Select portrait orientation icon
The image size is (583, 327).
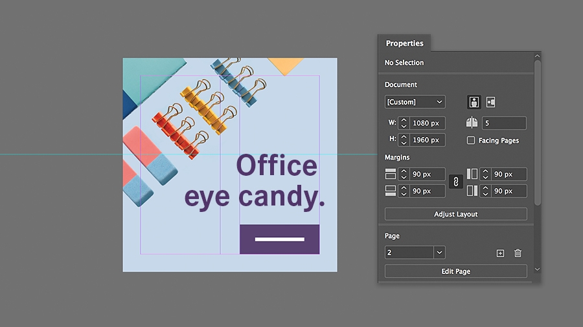pos(474,102)
